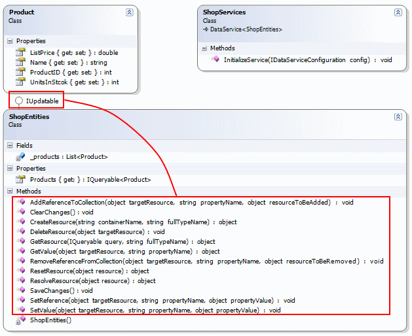412x336 pixels.
Task: Collapse the ShopServices class chevron
Action: (398, 12)
